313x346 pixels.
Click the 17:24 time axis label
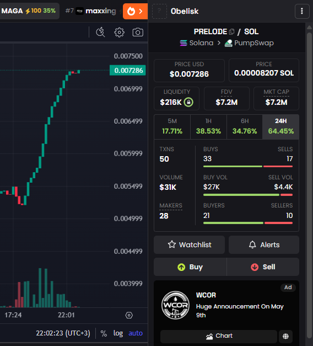point(13,315)
